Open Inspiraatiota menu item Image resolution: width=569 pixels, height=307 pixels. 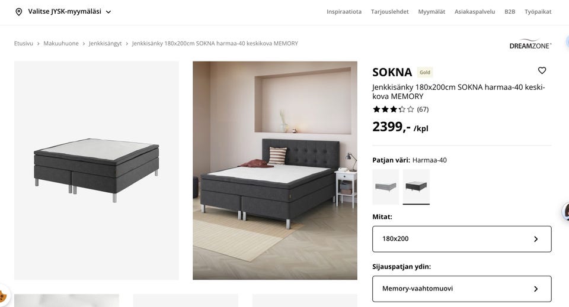344,12
